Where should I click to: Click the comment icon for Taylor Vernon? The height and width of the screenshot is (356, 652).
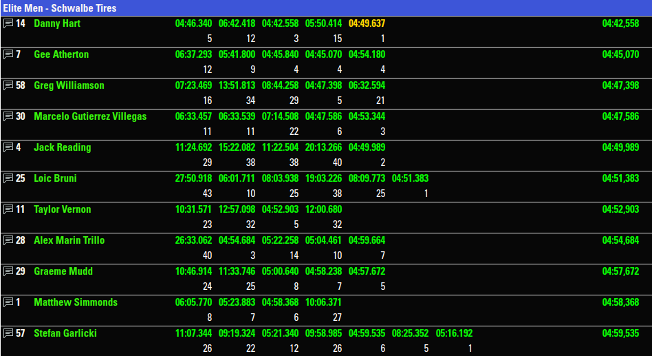(x=8, y=209)
